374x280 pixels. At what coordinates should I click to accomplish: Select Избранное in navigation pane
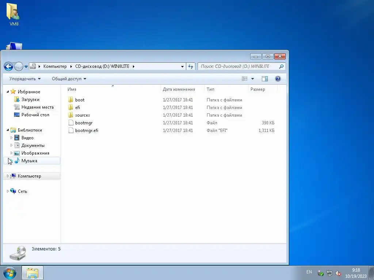point(29,92)
